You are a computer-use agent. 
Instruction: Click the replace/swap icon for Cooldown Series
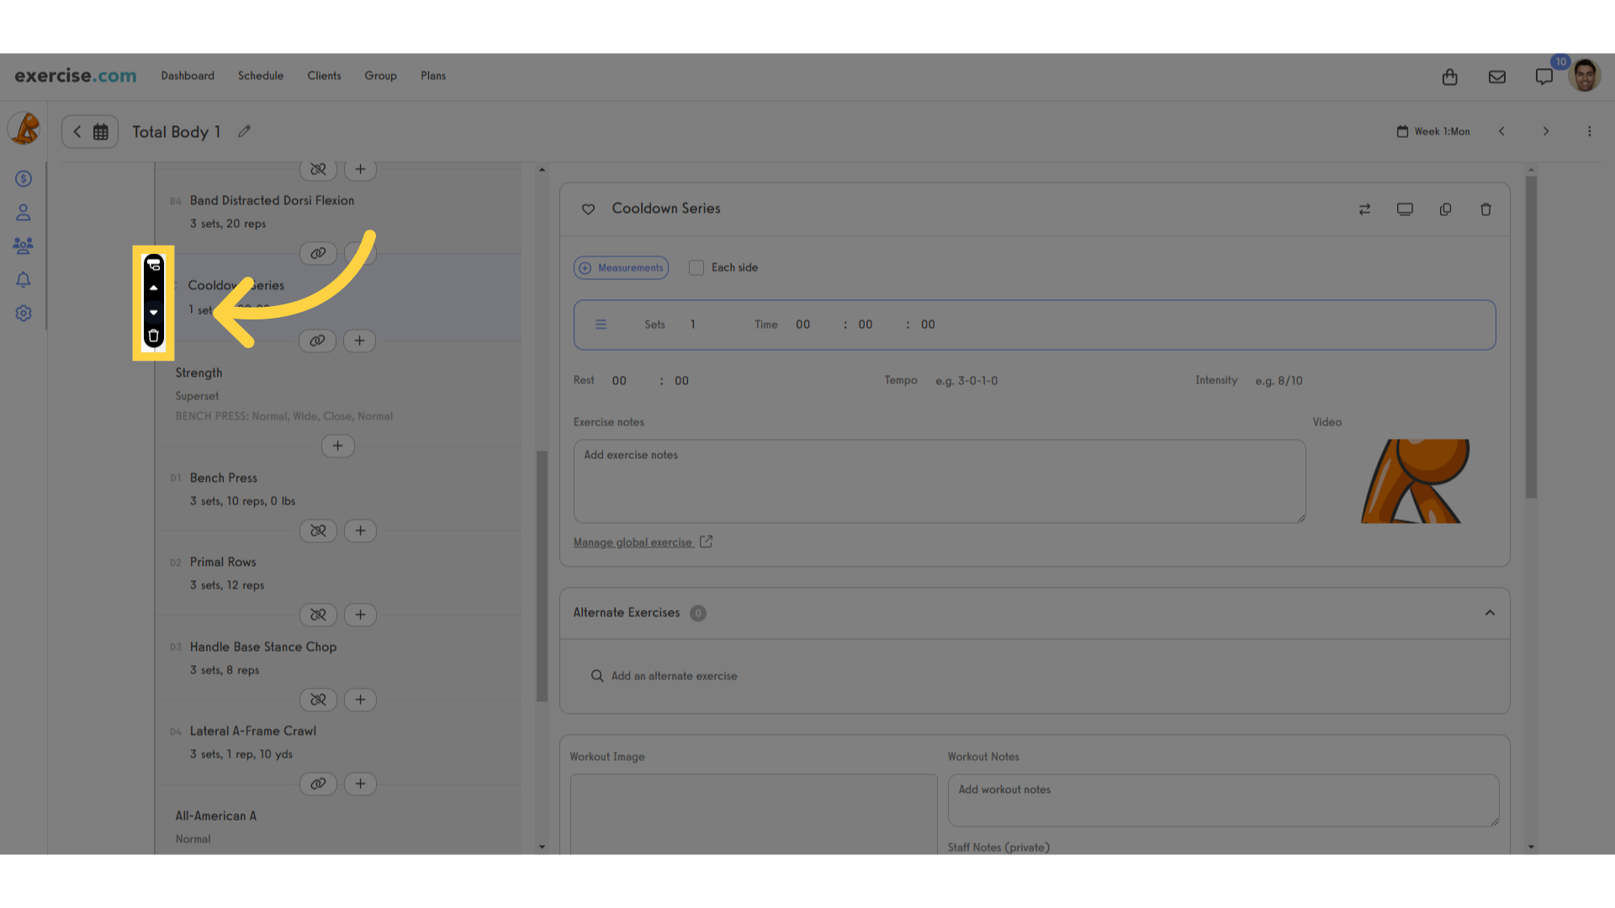(1364, 209)
